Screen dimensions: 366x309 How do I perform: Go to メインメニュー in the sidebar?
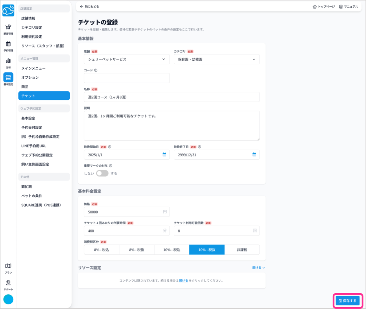tap(33, 68)
